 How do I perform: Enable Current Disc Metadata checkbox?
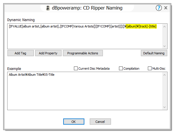(76, 69)
